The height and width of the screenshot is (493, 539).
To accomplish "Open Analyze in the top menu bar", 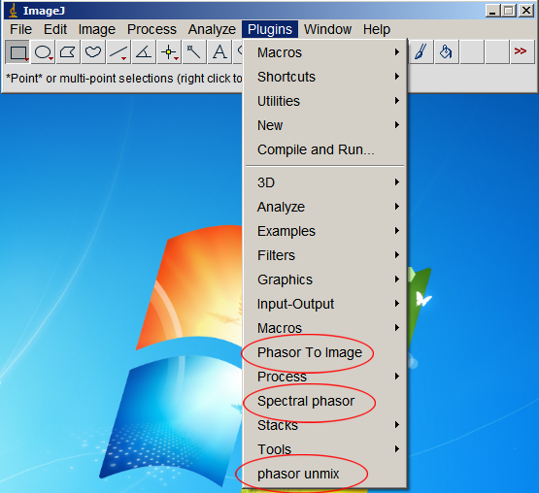I will pos(212,29).
